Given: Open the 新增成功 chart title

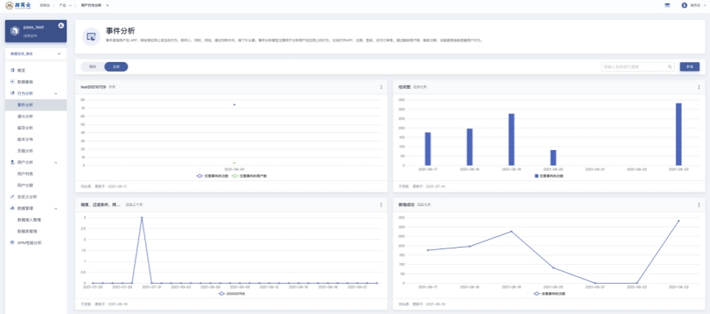Looking at the screenshot, I should click(x=406, y=205).
